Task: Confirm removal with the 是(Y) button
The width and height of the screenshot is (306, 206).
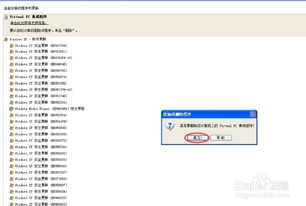Action: pyautogui.click(x=197, y=138)
